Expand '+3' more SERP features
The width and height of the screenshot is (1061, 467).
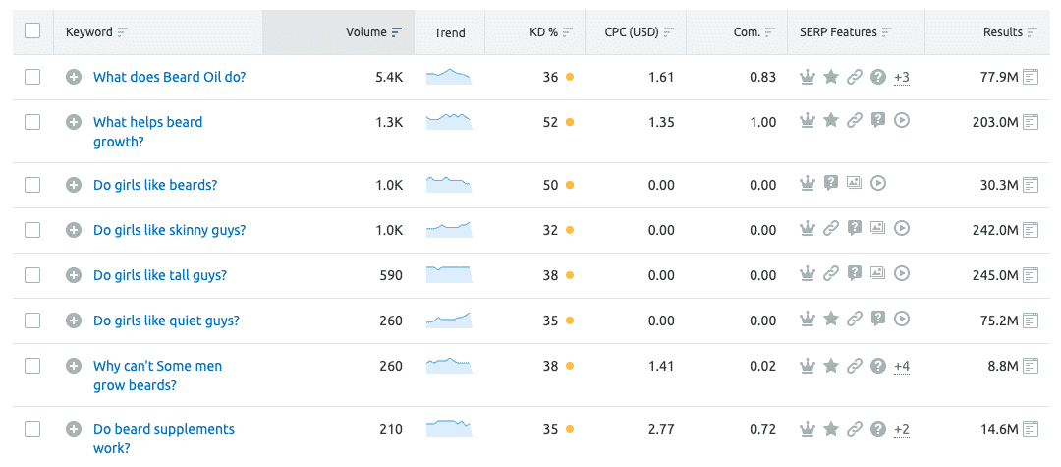point(902,77)
